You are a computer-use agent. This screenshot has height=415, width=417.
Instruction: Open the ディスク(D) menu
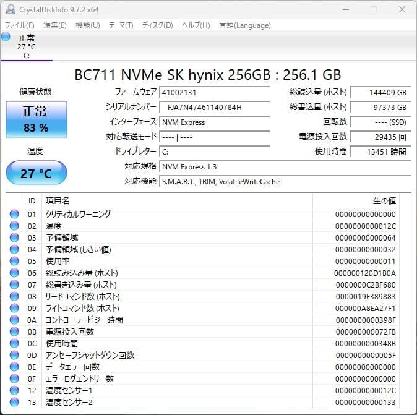click(157, 25)
